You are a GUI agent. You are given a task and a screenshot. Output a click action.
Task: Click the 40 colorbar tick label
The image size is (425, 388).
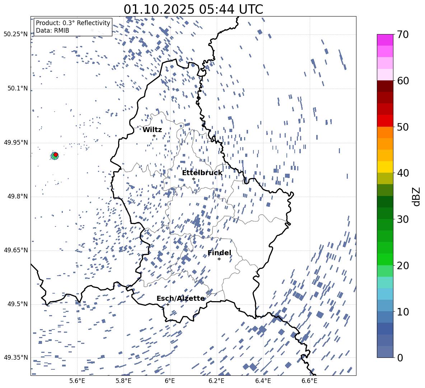tap(403, 173)
